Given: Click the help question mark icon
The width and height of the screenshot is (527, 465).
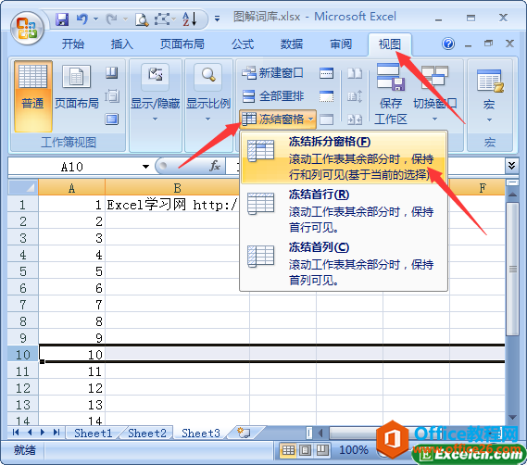Looking at the screenshot, I should click(x=448, y=44).
